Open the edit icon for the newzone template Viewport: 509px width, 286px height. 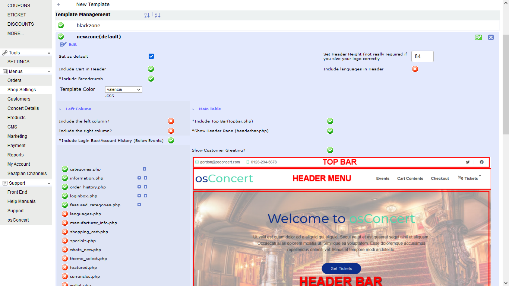click(x=478, y=37)
